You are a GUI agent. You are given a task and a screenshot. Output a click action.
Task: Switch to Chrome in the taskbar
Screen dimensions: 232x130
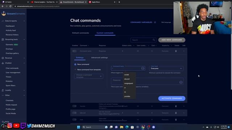pyautogui.click(x=143, y=127)
